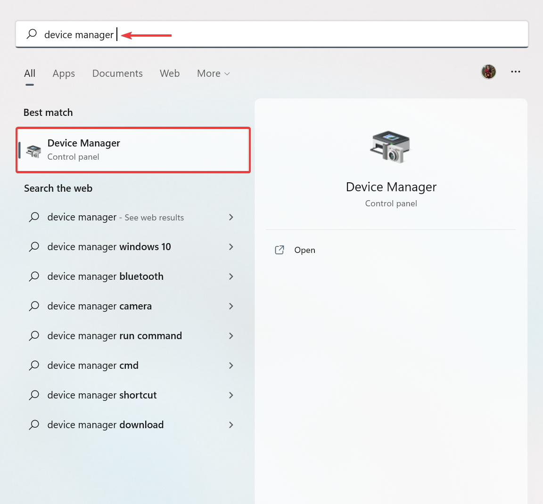This screenshot has height=504, width=543.
Task: Switch to the Documents tab
Action: (x=117, y=73)
